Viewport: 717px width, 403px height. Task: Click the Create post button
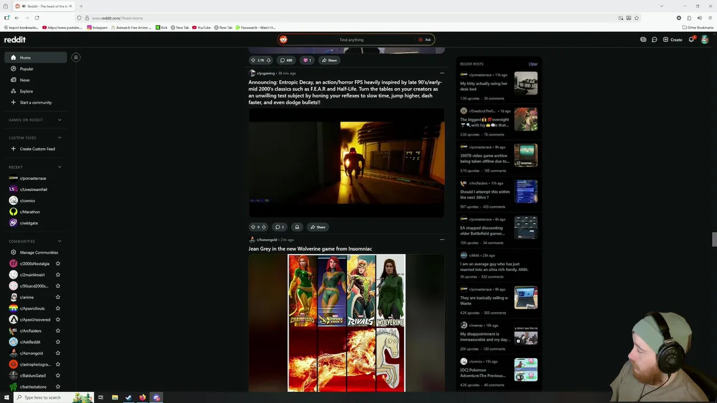tap(673, 40)
